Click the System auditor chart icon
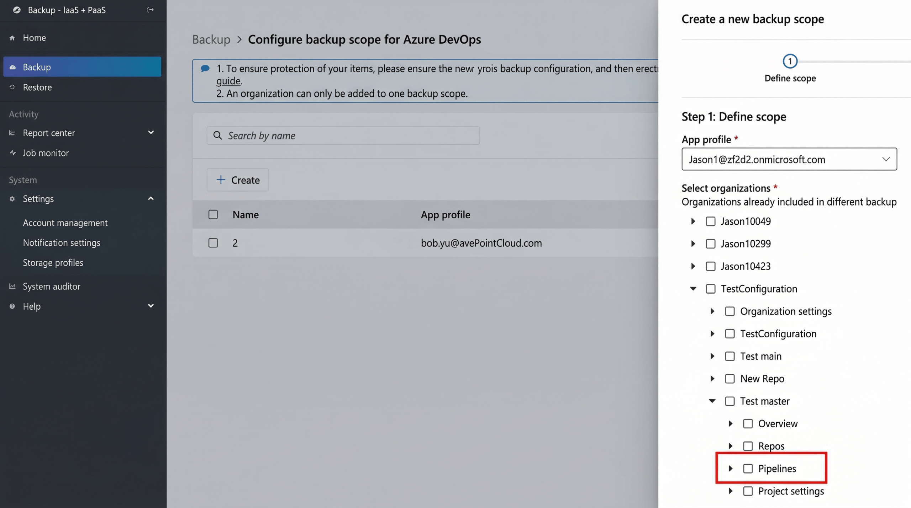911x508 pixels. [x=12, y=286]
